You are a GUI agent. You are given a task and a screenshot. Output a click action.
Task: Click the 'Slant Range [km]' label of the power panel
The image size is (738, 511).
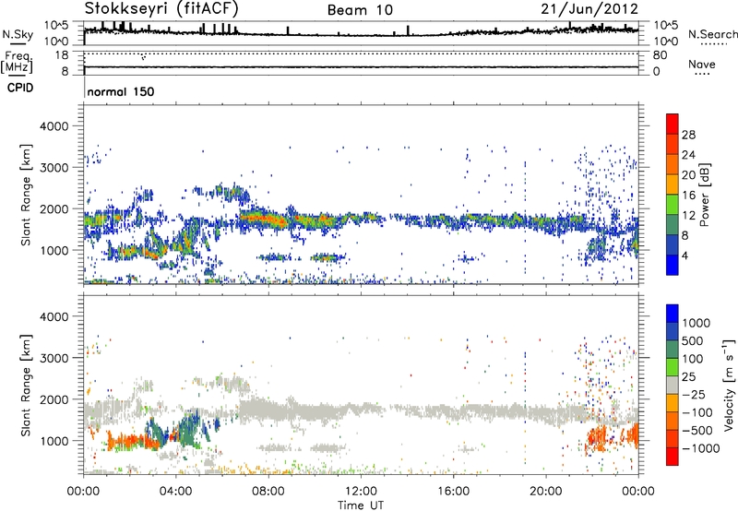pyautogui.click(x=26, y=195)
